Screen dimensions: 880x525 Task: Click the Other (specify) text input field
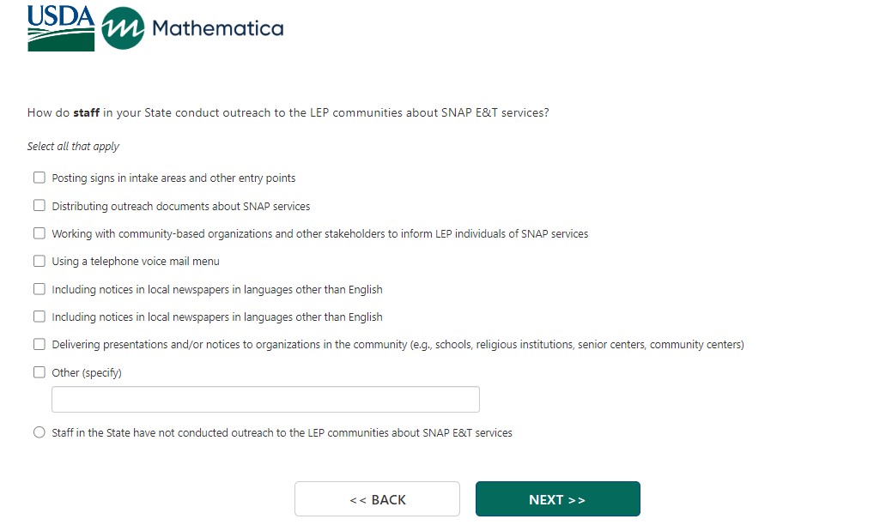pyautogui.click(x=265, y=400)
